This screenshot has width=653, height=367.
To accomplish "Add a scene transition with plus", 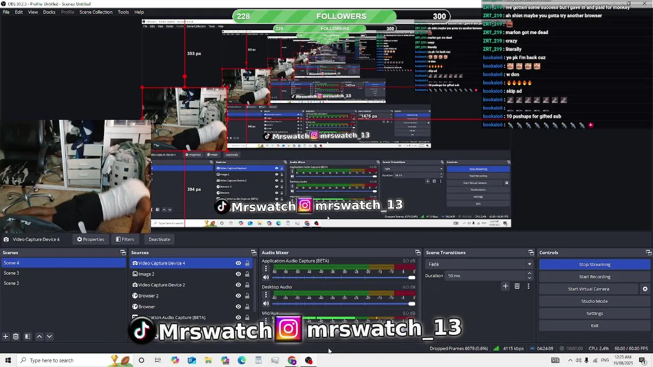I will pyautogui.click(x=506, y=286).
